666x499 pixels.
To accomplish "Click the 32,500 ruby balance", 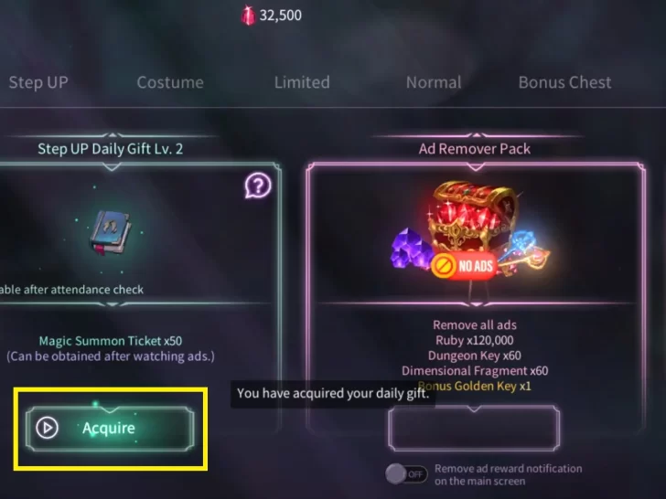I will tap(280, 16).
